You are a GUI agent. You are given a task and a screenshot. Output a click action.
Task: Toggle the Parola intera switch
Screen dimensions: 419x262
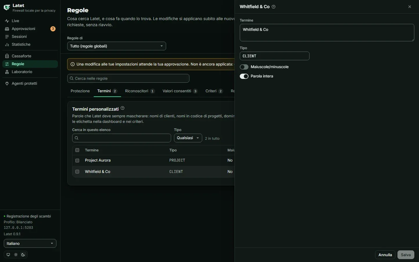pos(244,76)
